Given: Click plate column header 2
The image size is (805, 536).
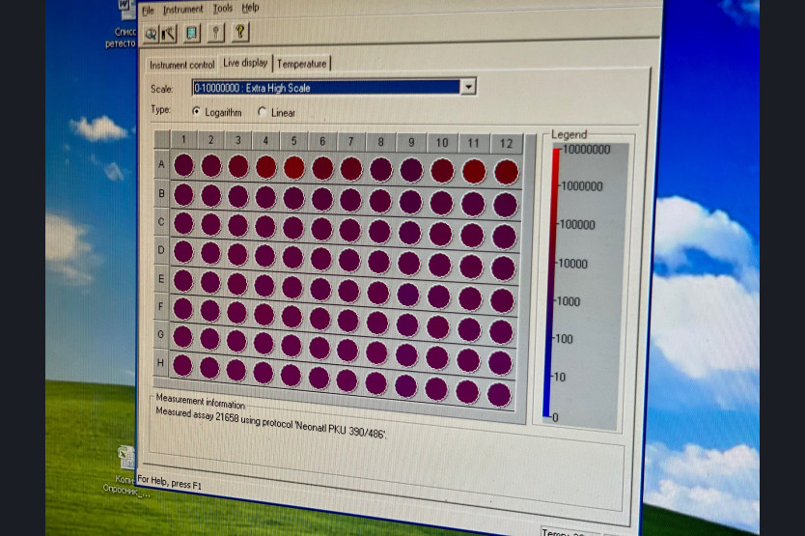Looking at the screenshot, I should click(x=211, y=139).
